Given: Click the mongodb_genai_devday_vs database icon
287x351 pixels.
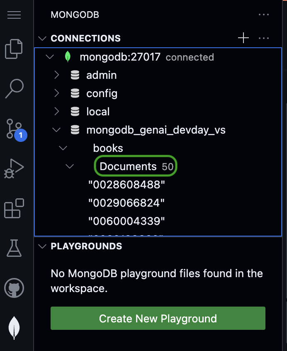Looking at the screenshot, I should pos(75,130).
